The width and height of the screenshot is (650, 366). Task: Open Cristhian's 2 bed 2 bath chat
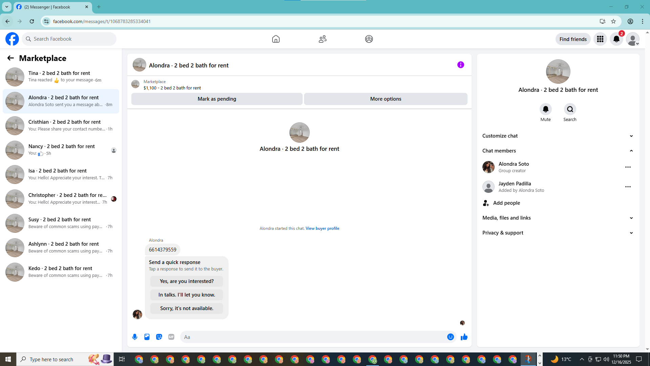coord(61,126)
